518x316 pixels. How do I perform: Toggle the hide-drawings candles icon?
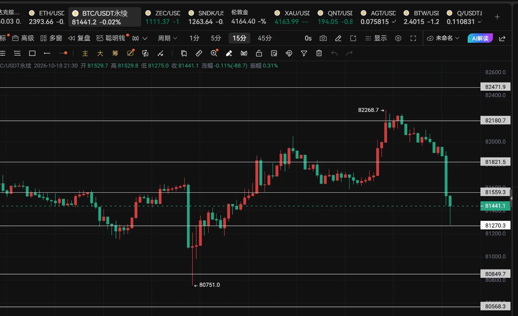(x=244, y=53)
